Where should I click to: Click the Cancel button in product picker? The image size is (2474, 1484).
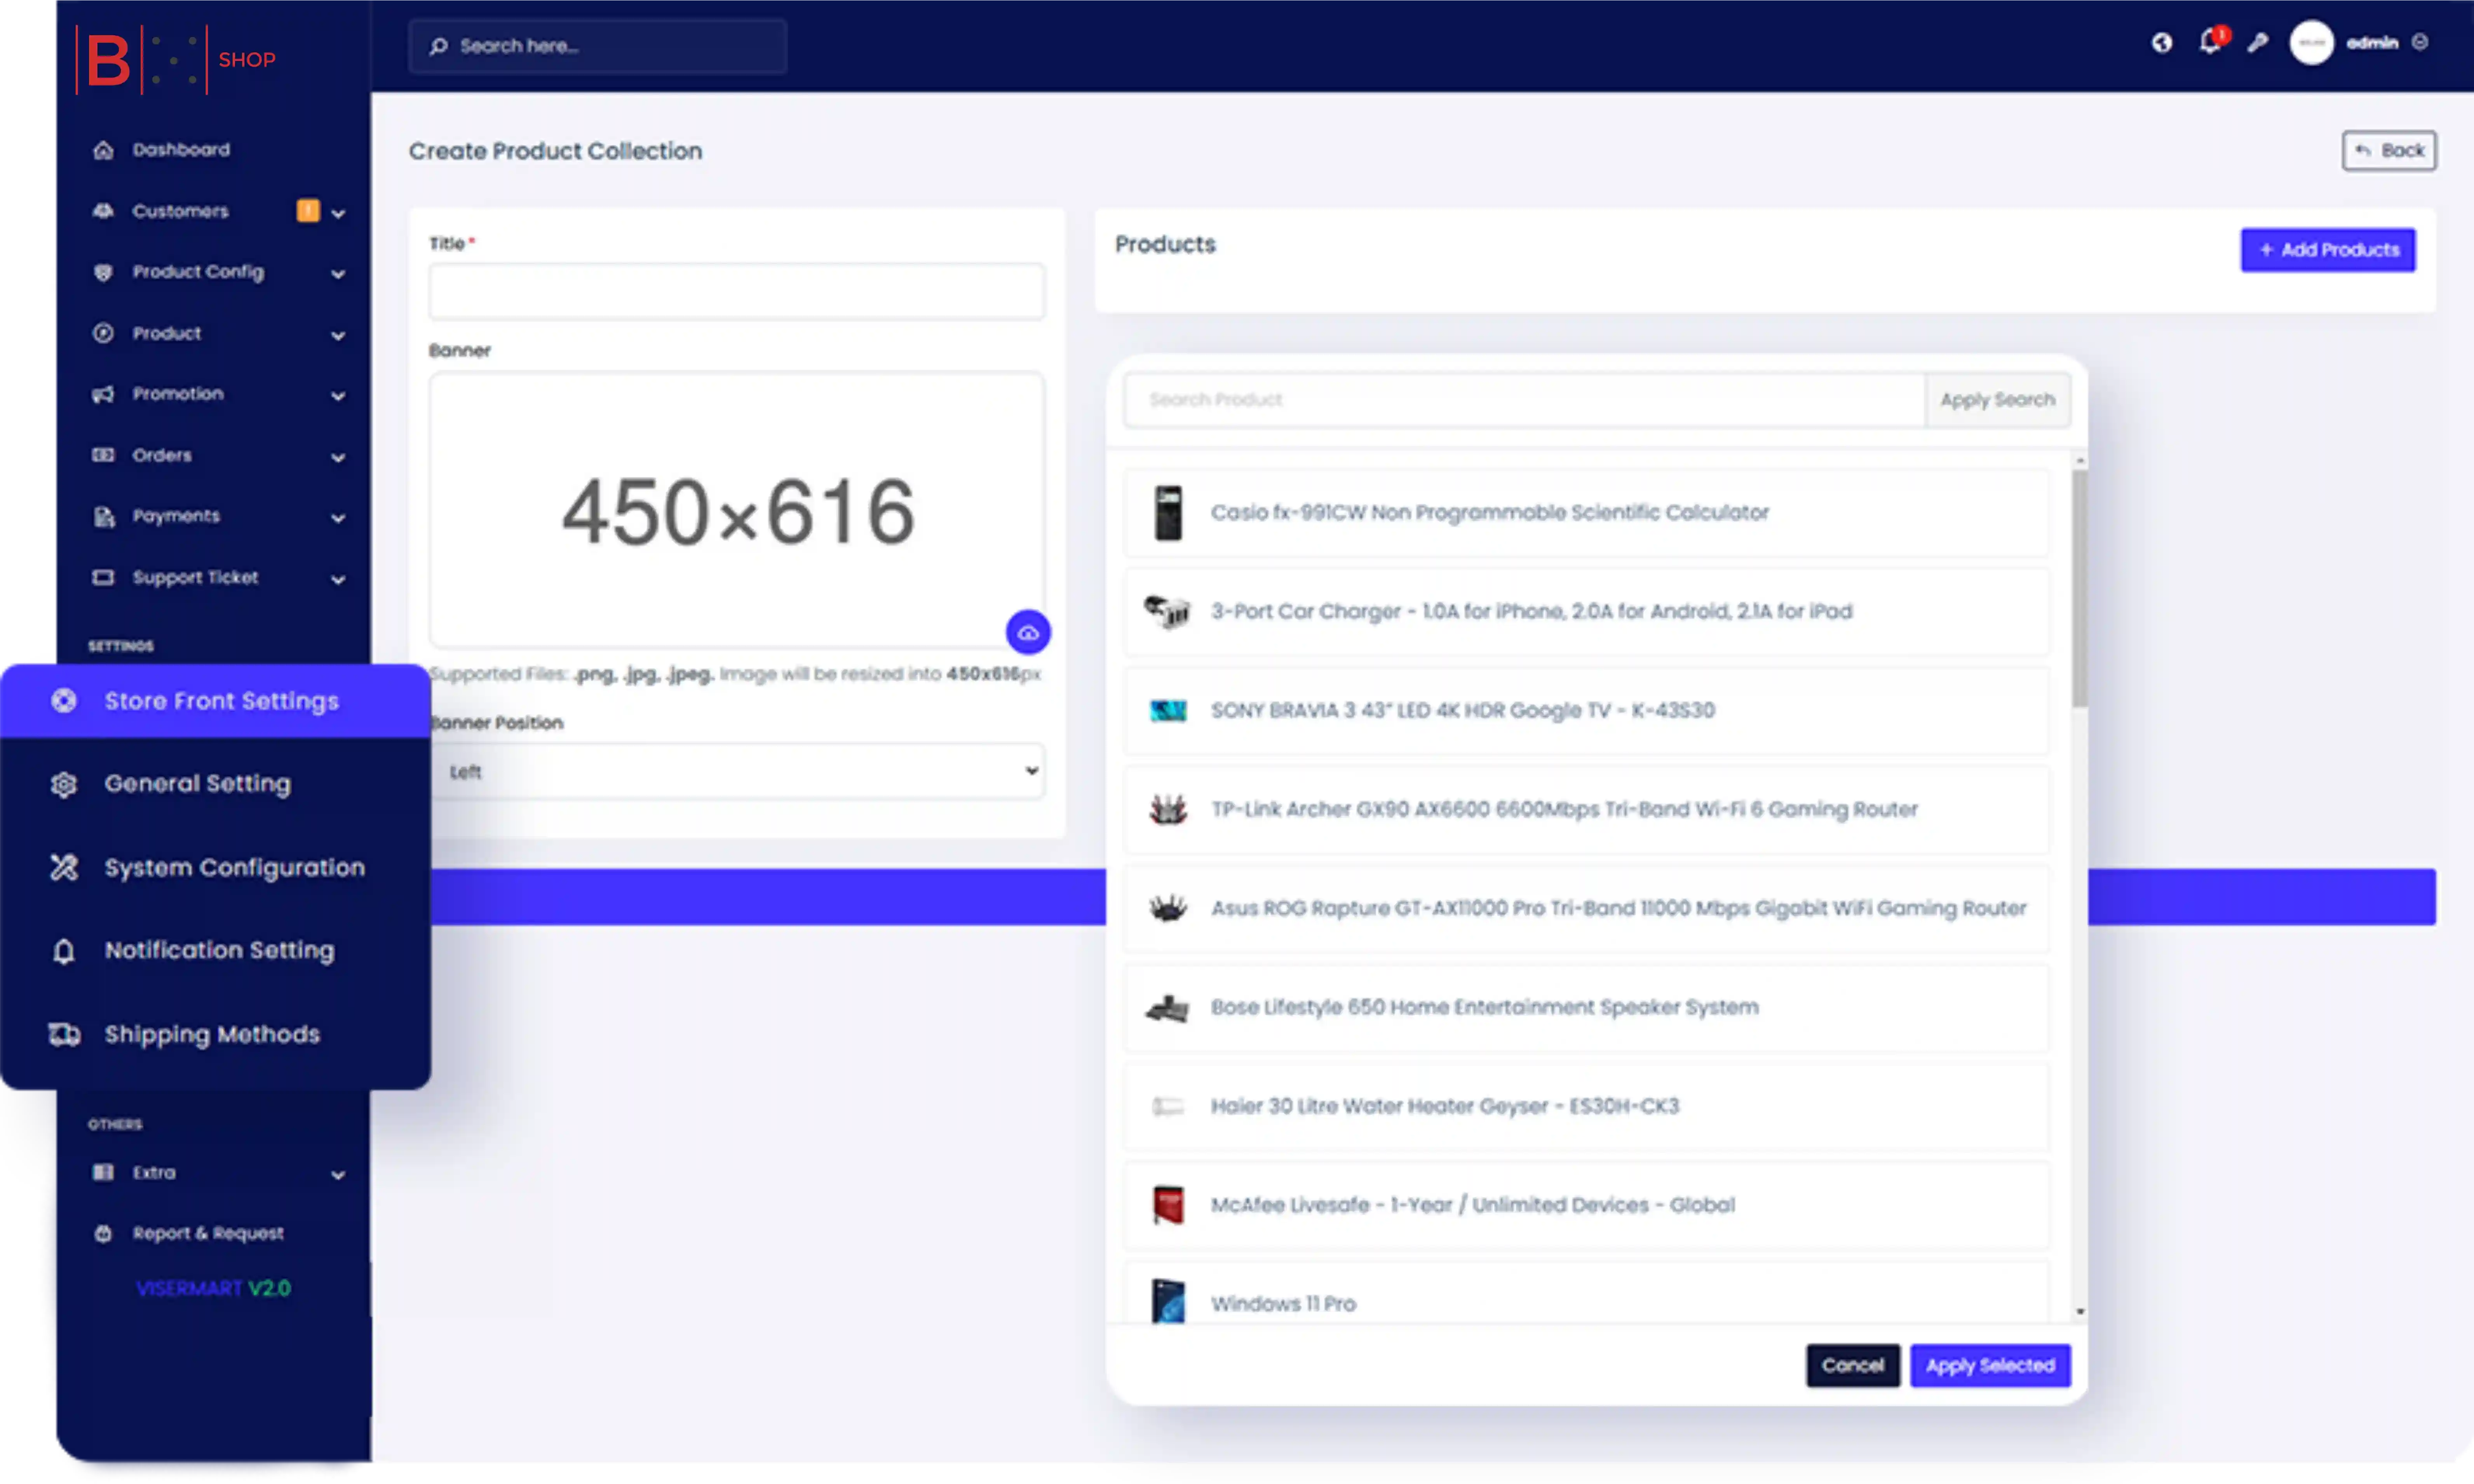pos(1852,1365)
